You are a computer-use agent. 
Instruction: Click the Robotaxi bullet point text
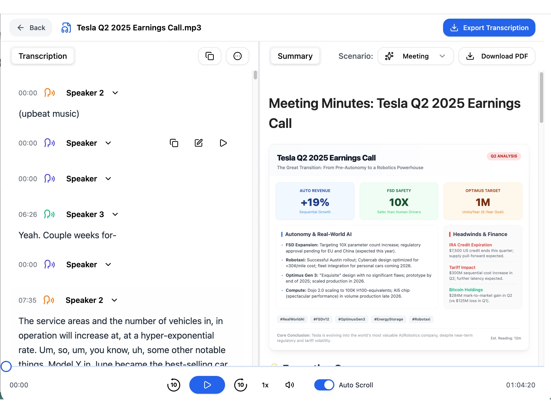(x=352, y=263)
